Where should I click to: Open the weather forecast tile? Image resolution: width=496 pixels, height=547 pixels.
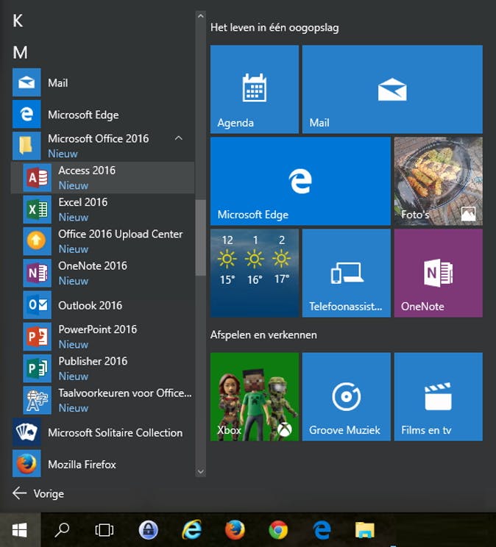[254, 273]
